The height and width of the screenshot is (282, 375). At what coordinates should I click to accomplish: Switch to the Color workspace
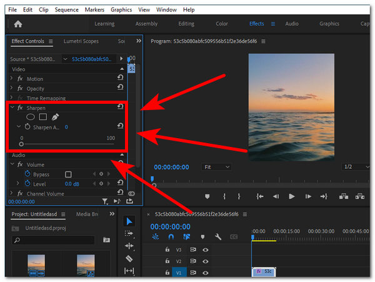coord(221,24)
